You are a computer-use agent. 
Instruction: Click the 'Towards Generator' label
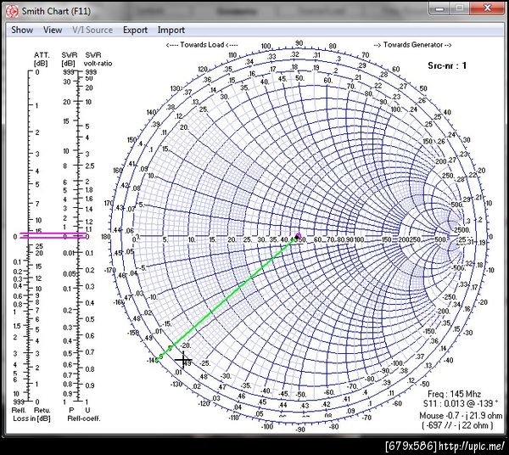[412, 45]
